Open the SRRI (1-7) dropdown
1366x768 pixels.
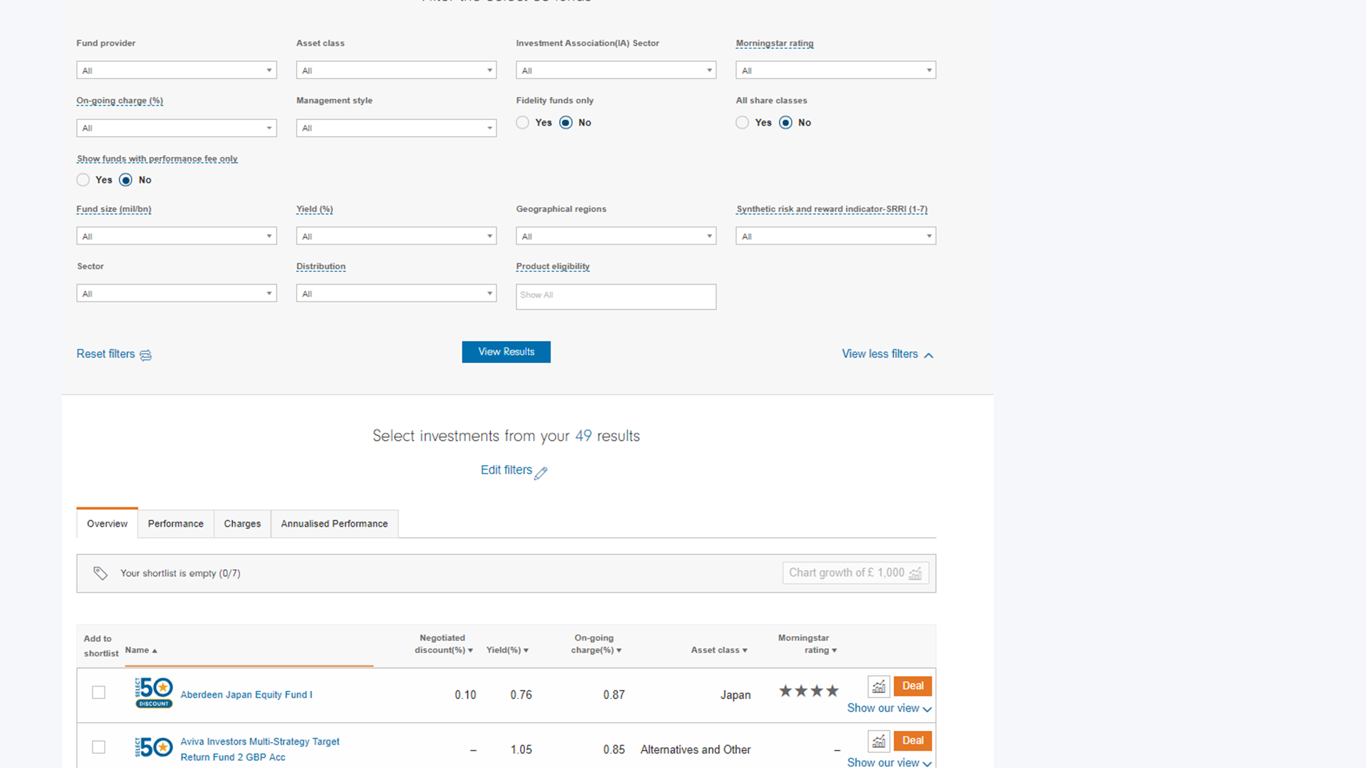tap(836, 236)
